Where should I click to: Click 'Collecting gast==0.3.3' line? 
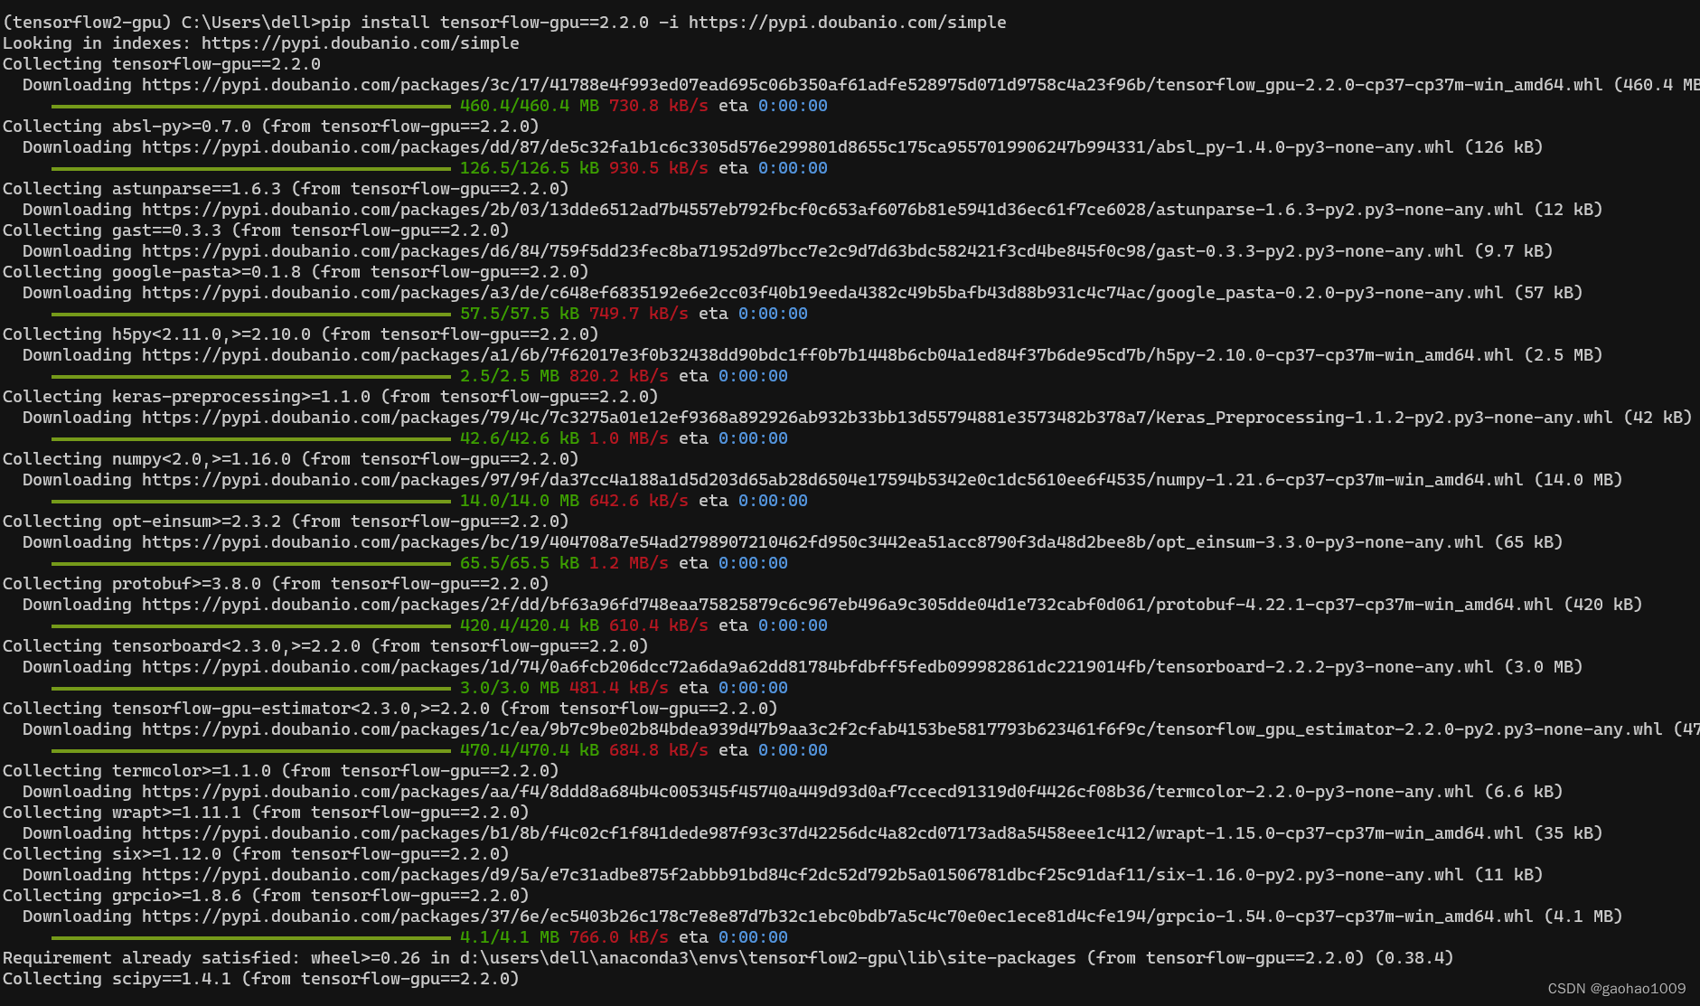coord(256,230)
